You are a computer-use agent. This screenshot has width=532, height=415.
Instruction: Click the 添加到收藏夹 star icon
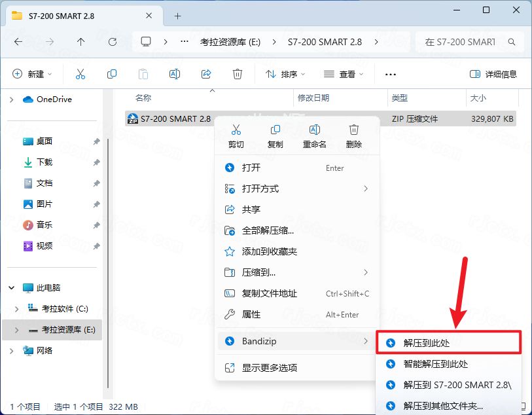[x=229, y=251]
